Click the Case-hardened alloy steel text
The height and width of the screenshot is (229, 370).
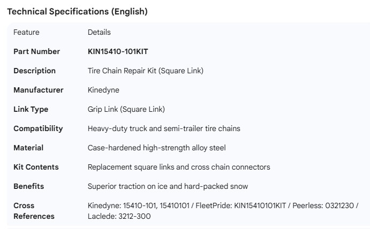tap(161, 148)
